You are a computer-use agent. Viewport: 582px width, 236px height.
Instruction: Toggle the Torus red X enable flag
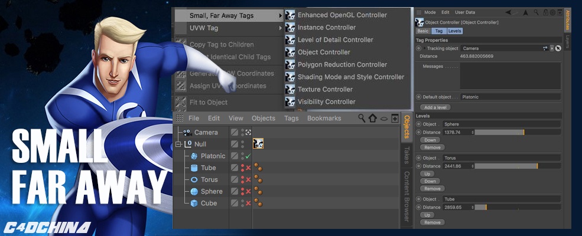(248, 180)
